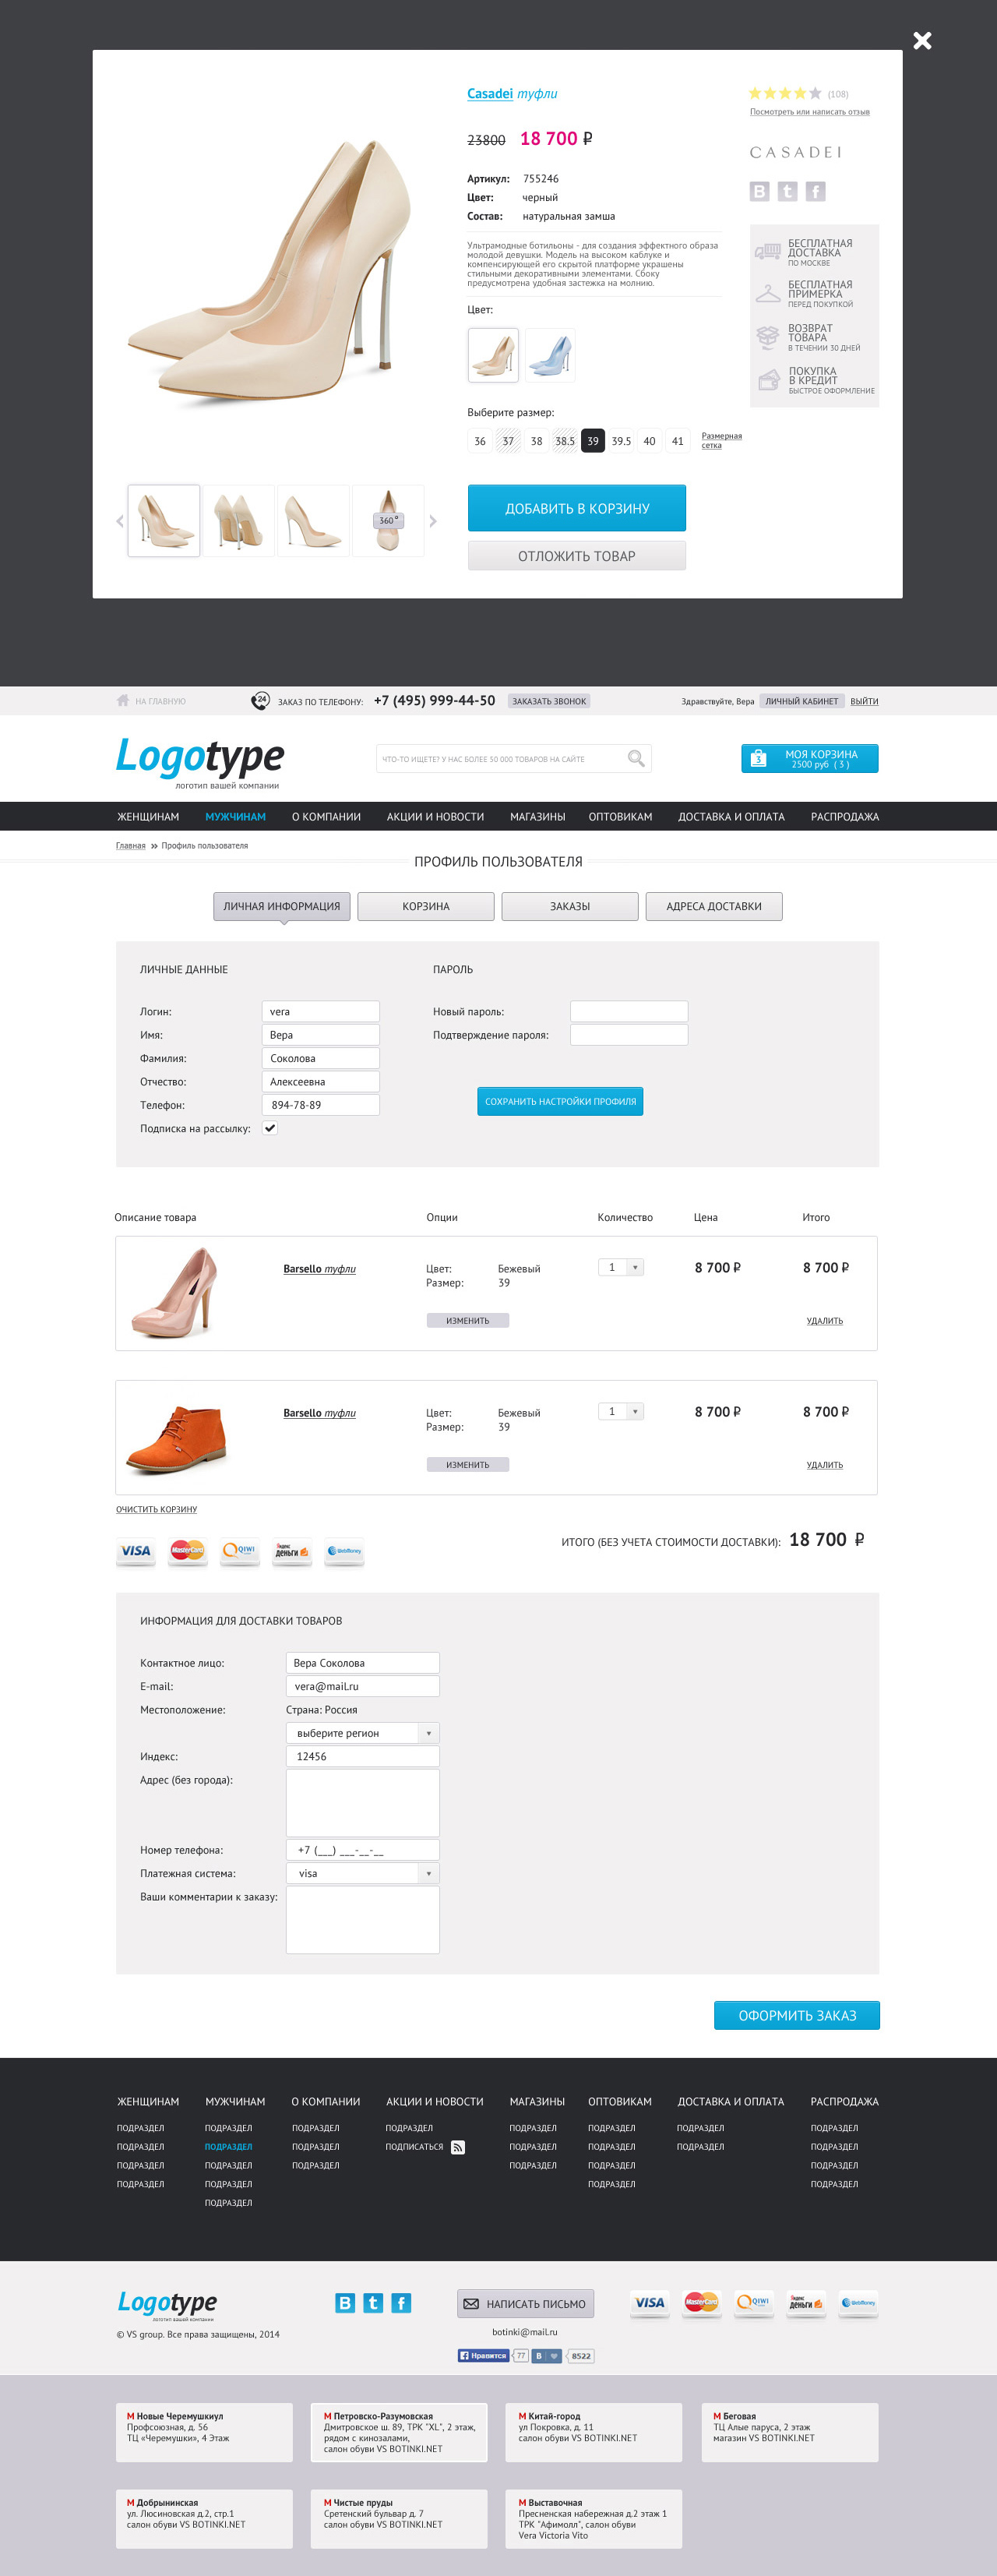This screenshot has width=997, height=2576.
Task: Select shoe size 41
Action: point(678,441)
